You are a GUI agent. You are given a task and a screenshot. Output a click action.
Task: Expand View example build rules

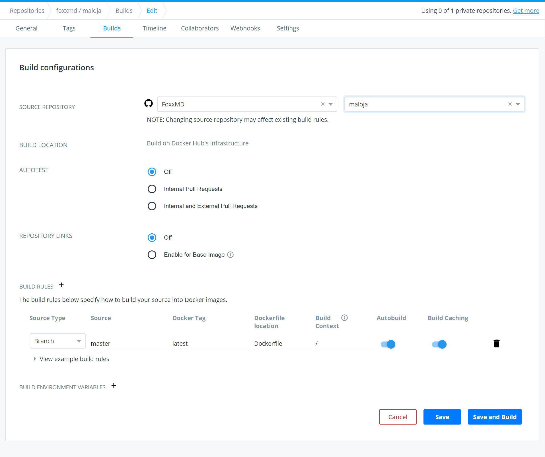coord(71,359)
